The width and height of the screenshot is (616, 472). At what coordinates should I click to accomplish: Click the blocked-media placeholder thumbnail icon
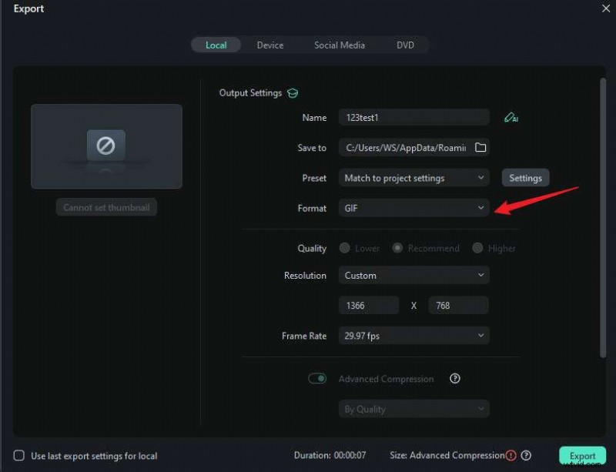pyautogui.click(x=106, y=145)
